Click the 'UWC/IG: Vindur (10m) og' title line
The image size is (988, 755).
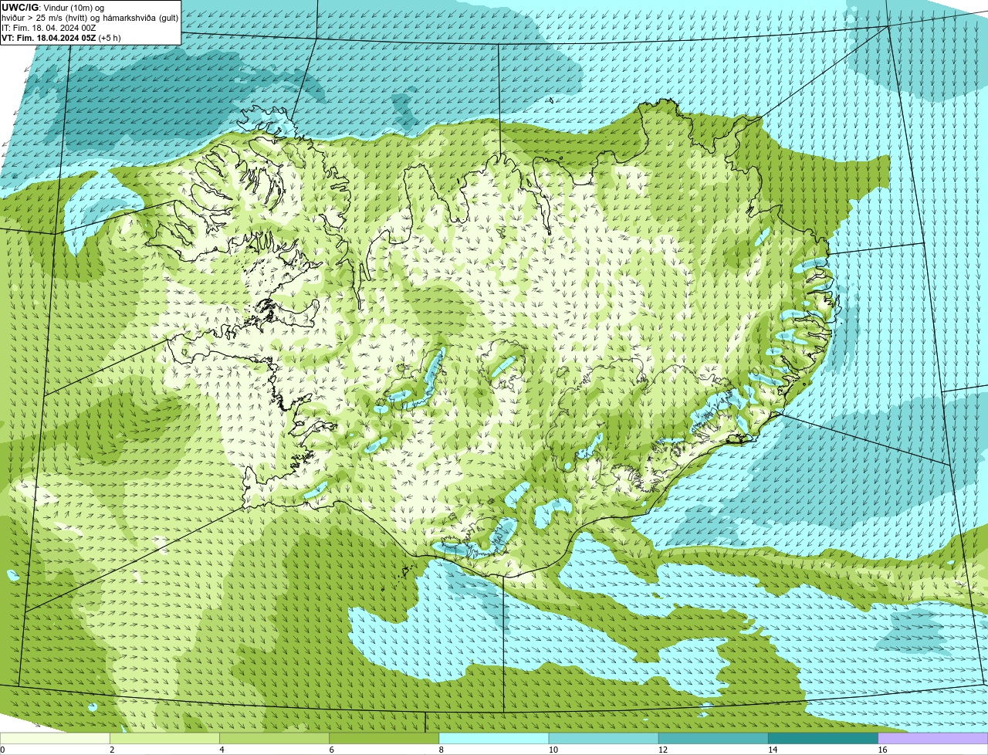[52, 8]
